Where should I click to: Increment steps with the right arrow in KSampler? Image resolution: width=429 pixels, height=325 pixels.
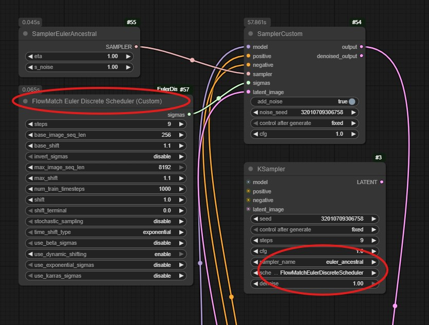373,240
